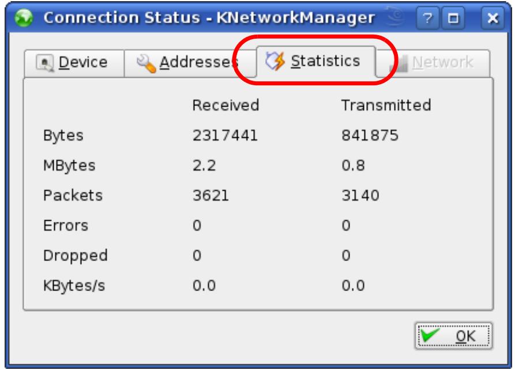The height and width of the screenshot is (370, 515).
Task: Click the Received column header
Action: coord(226,105)
